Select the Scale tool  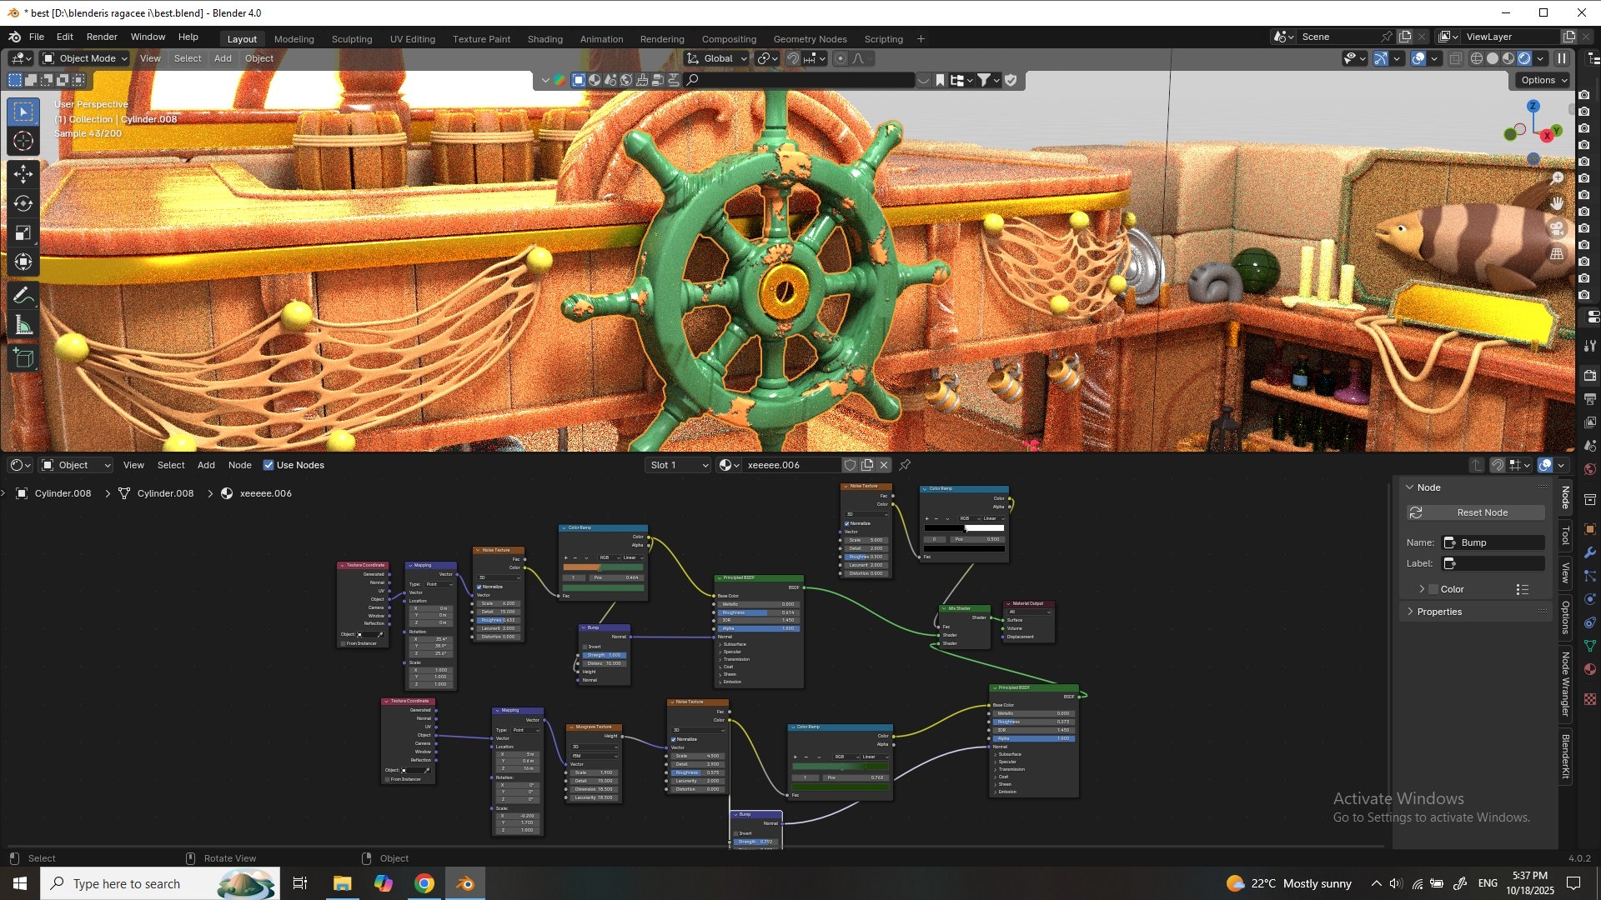(x=23, y=232)
